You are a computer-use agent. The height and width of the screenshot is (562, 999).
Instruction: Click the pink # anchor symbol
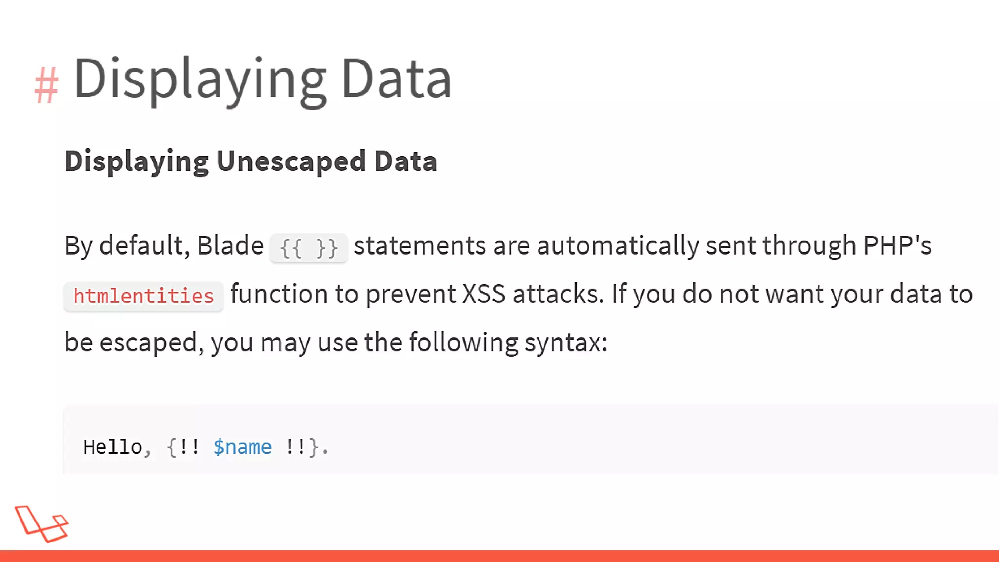(46, 85)
